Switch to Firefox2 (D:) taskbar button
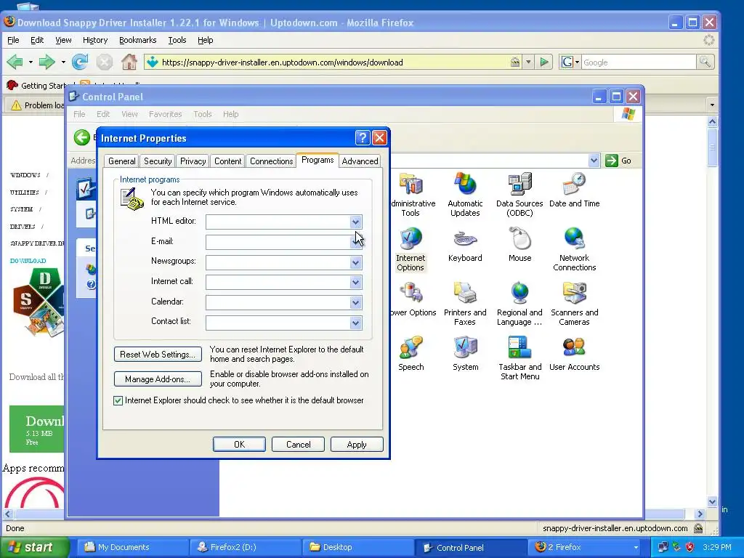Viewport: 744px width, 558px height. coord(246,547)
